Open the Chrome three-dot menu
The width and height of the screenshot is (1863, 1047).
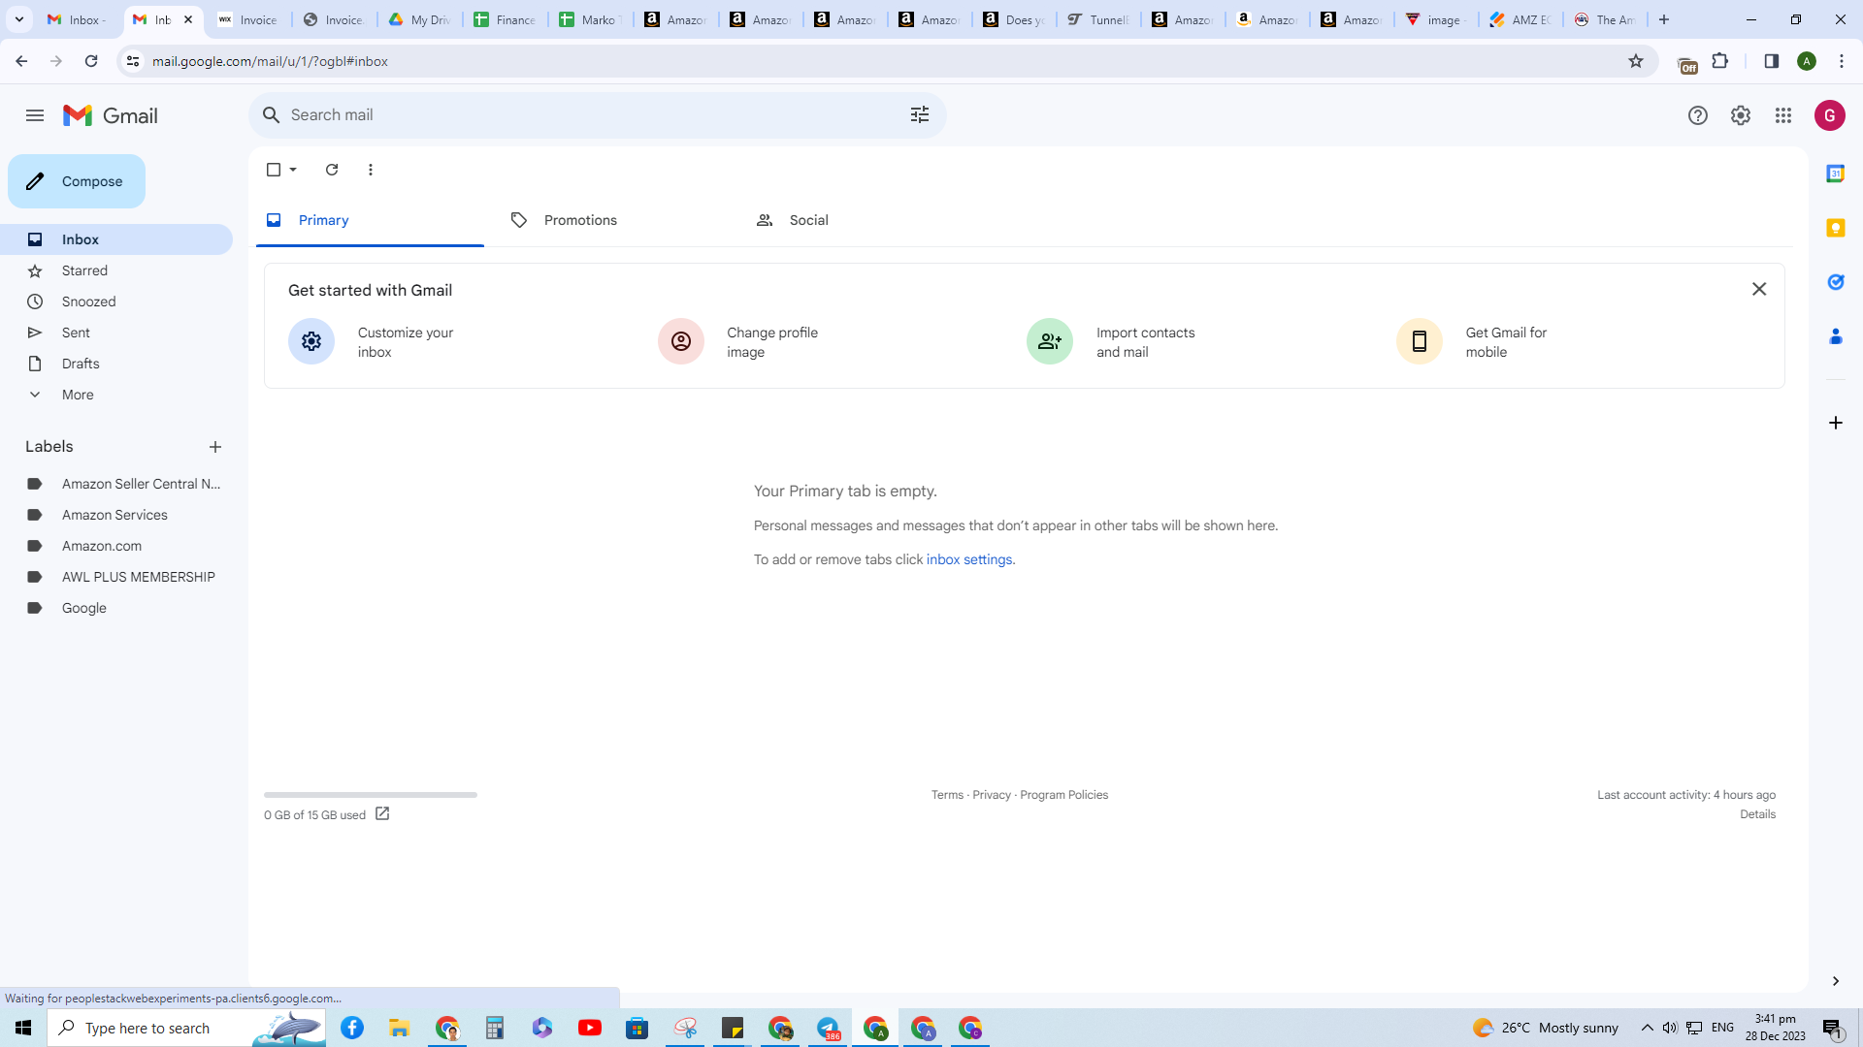[x=1842, y=61]
